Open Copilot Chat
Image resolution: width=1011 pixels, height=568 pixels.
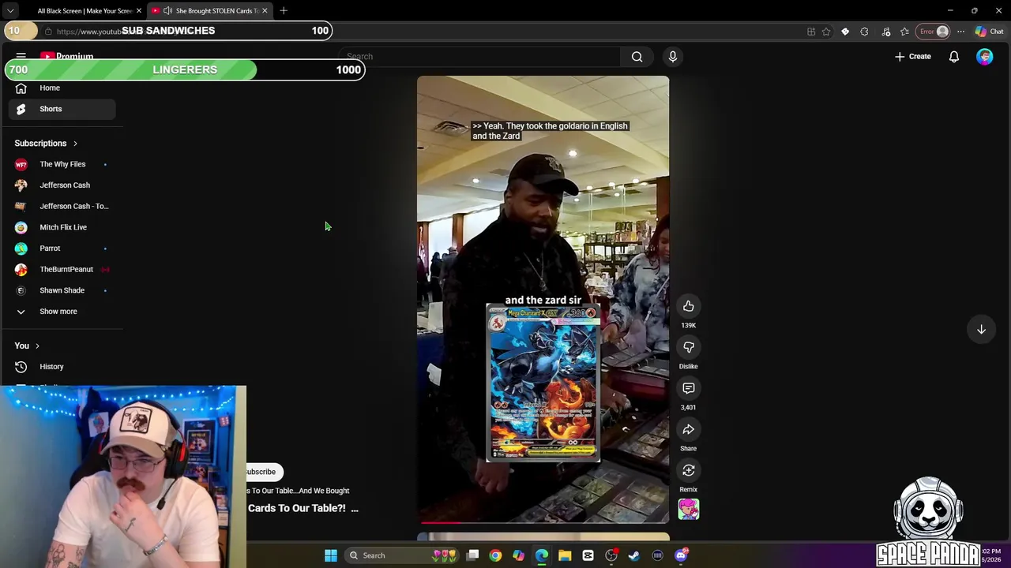coord(990,32)
